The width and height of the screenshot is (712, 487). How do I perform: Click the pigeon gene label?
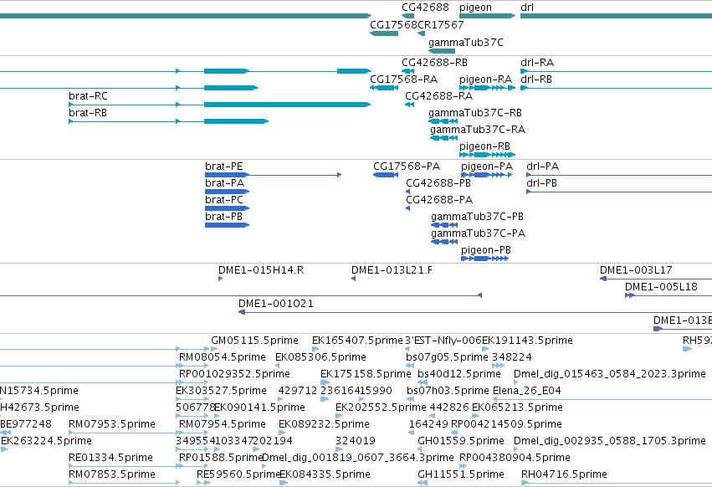pos(475,8)
